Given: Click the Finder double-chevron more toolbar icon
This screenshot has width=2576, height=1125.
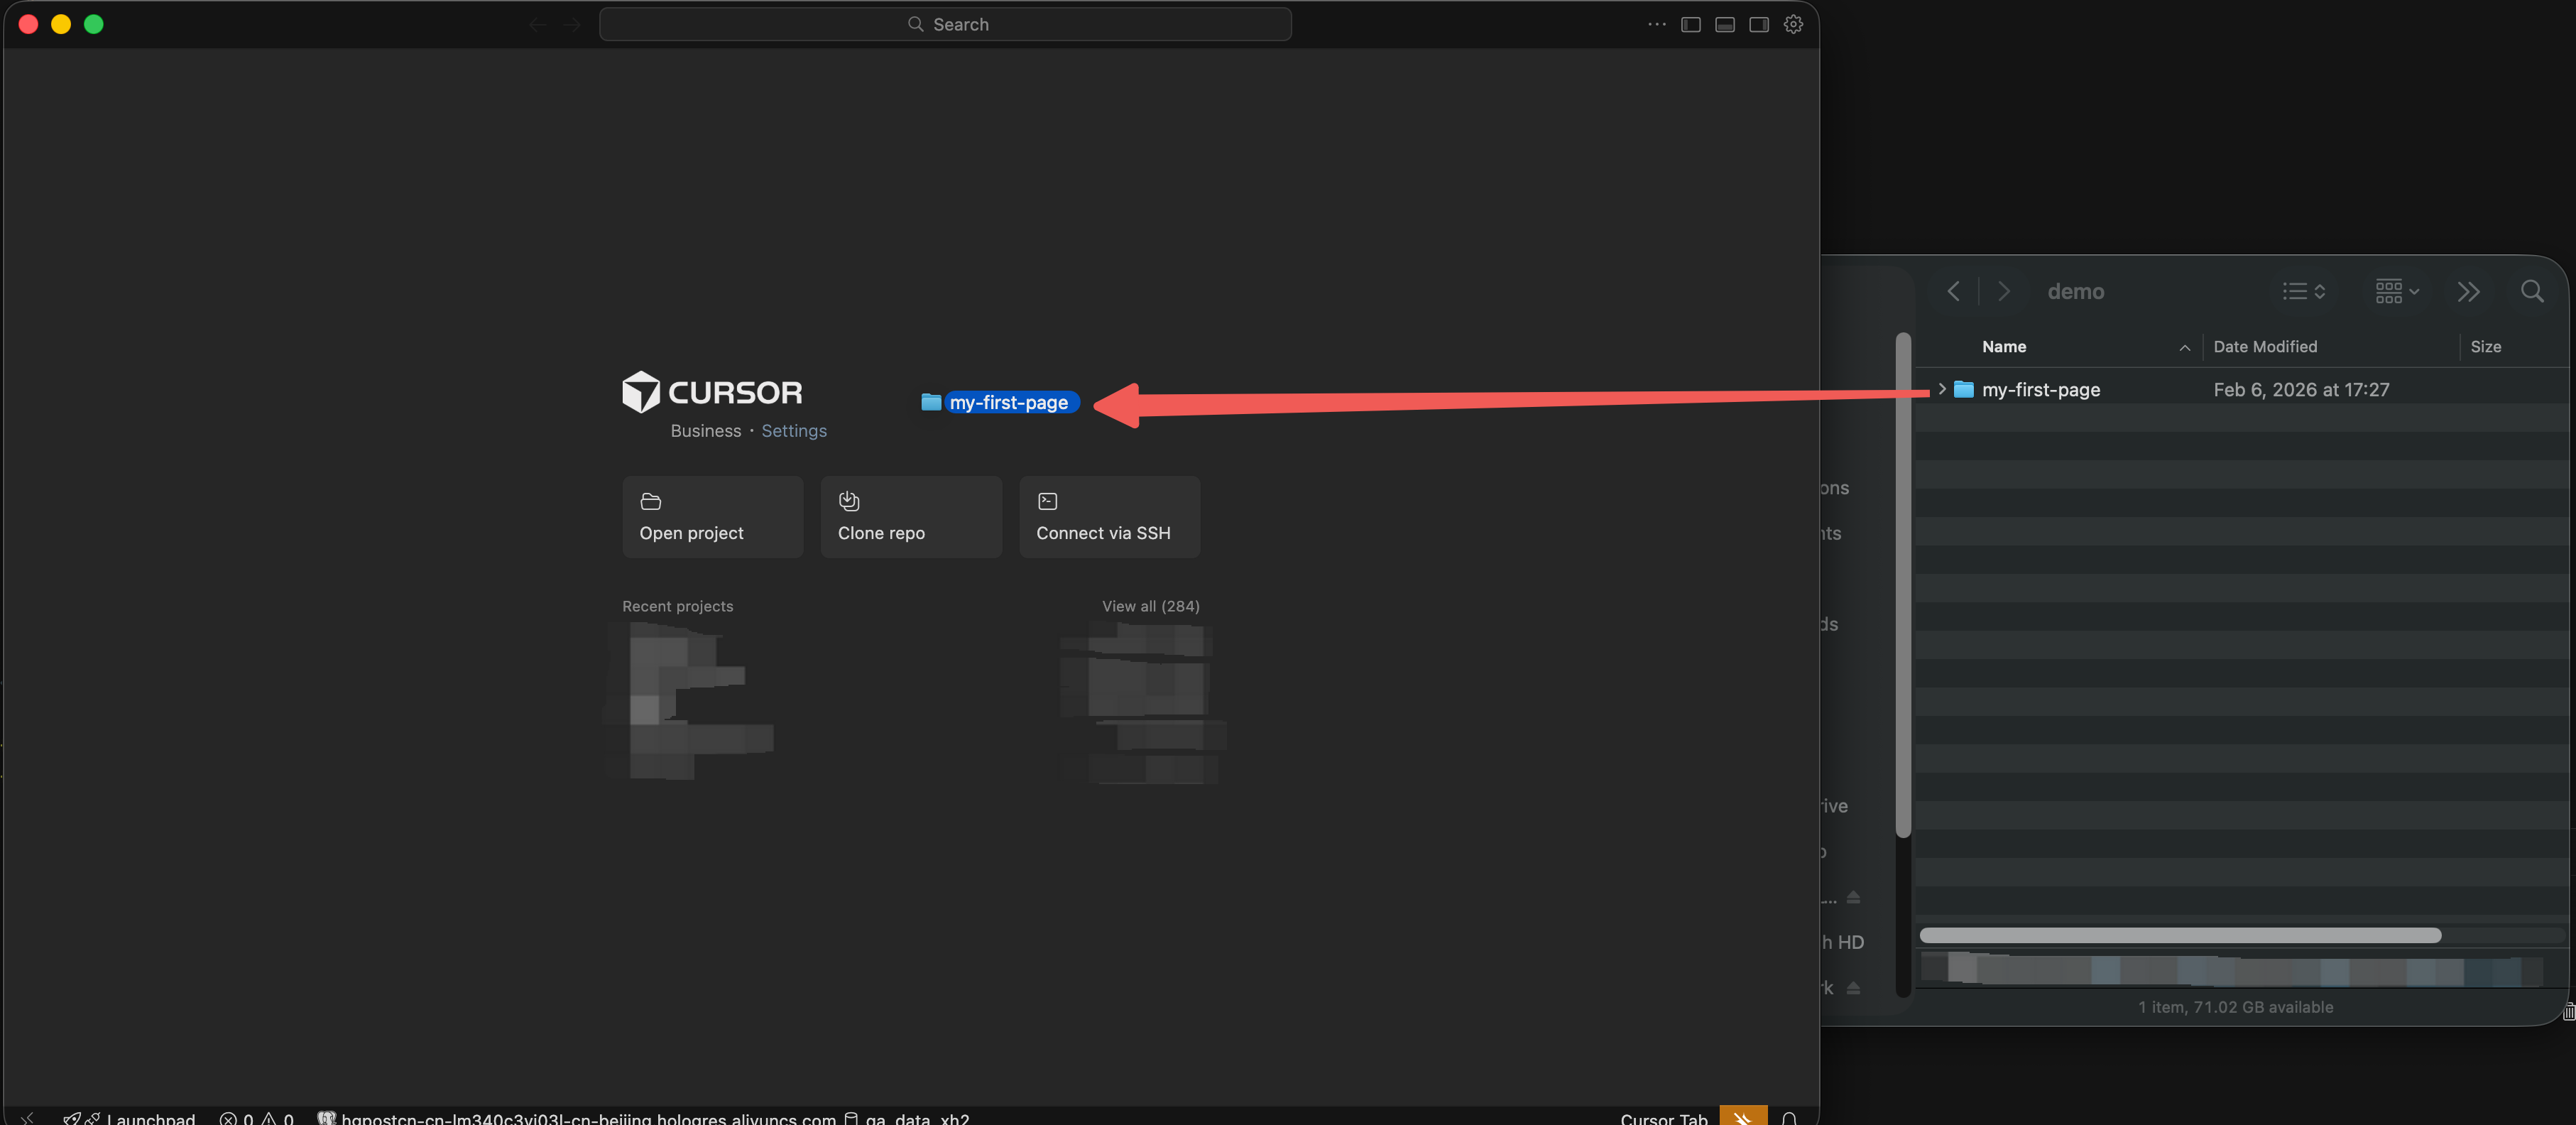Looking at the screenshot, I should point(2468,291).
